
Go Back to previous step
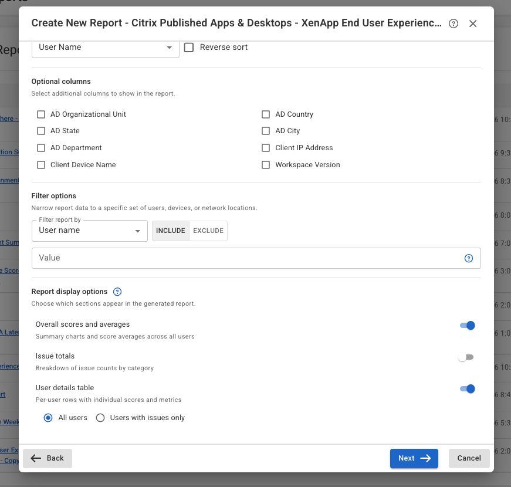48,458
